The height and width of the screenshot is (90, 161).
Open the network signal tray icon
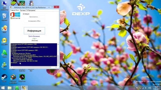pos(143,88)
